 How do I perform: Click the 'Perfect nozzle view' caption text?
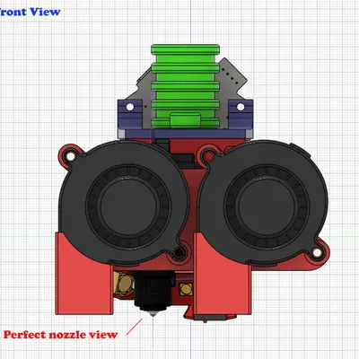60,335
